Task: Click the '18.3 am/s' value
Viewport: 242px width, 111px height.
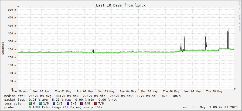Action: (170, 96)
